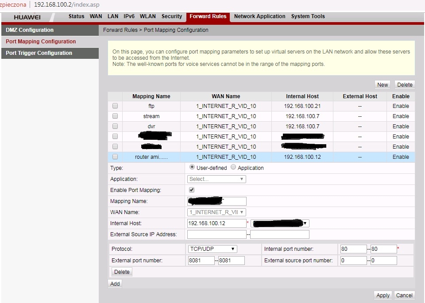The width and height of the screenshot is (425, 303).
Task: Focus the external port end field 8081
Action: [x=232, y=261]
